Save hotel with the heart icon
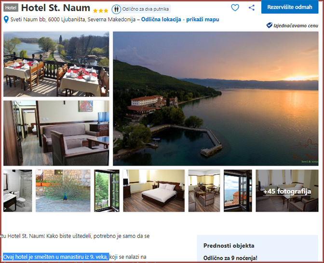 (x=235, y=8)
